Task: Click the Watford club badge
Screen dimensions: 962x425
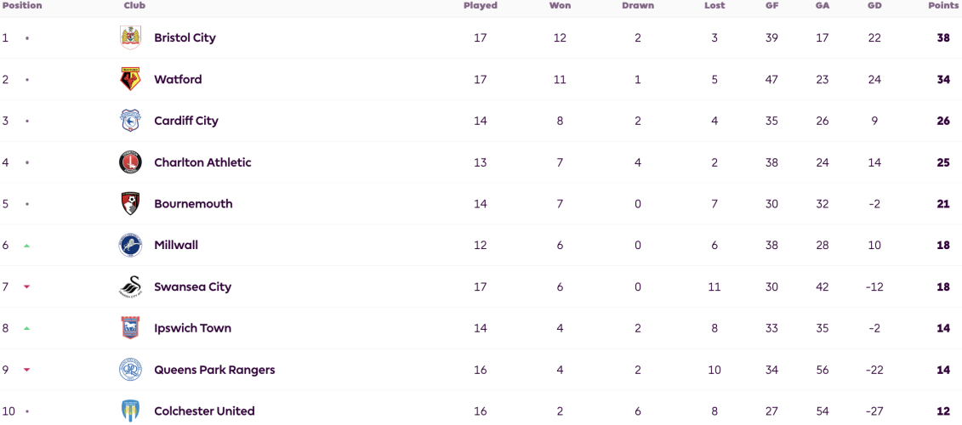Action: click(x=130, y=79)
